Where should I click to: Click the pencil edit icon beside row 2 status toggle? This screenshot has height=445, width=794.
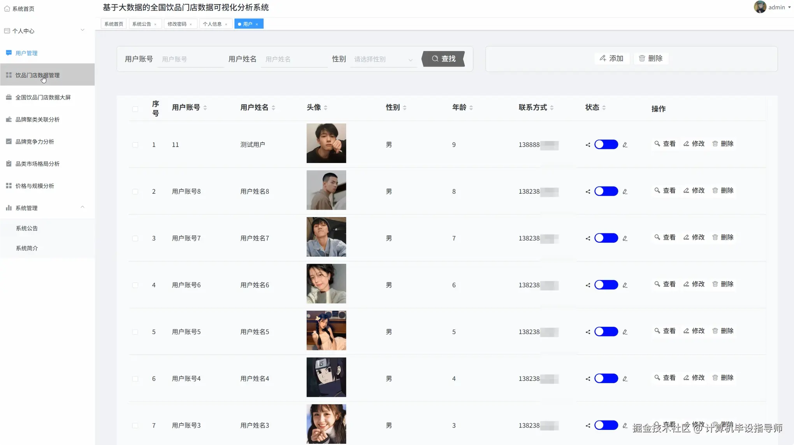pos(625,191)
